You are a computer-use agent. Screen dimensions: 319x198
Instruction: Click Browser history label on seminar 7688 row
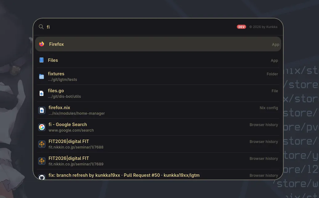click(264, 141)
